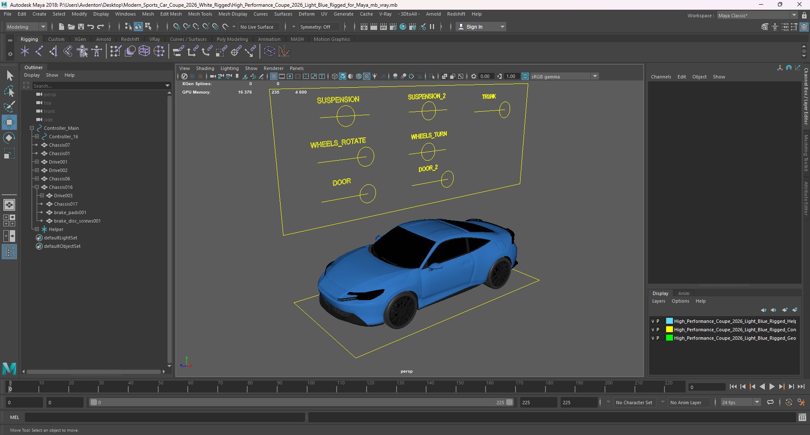The image size is (810, 435).
Task: Click the Parent constraint shelf icon
Action: pyautogui.click(x=178, y=51)
